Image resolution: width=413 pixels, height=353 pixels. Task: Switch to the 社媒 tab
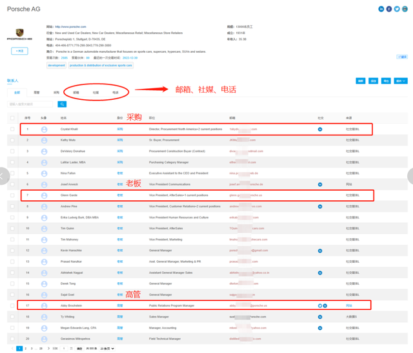[96, 93]
